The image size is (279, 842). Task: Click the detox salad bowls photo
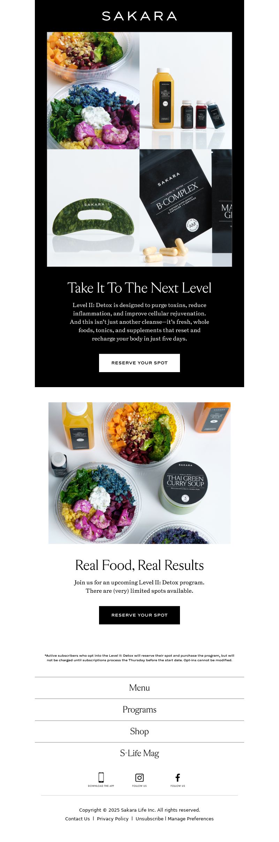pos(93,91)
